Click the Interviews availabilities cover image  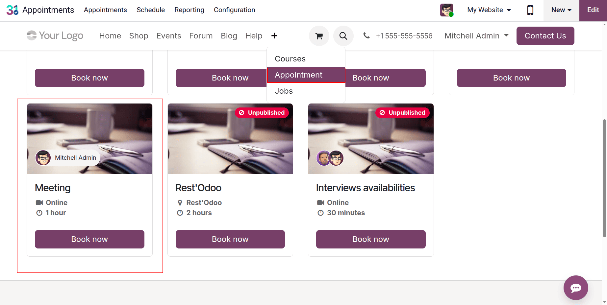coord(371,139)
